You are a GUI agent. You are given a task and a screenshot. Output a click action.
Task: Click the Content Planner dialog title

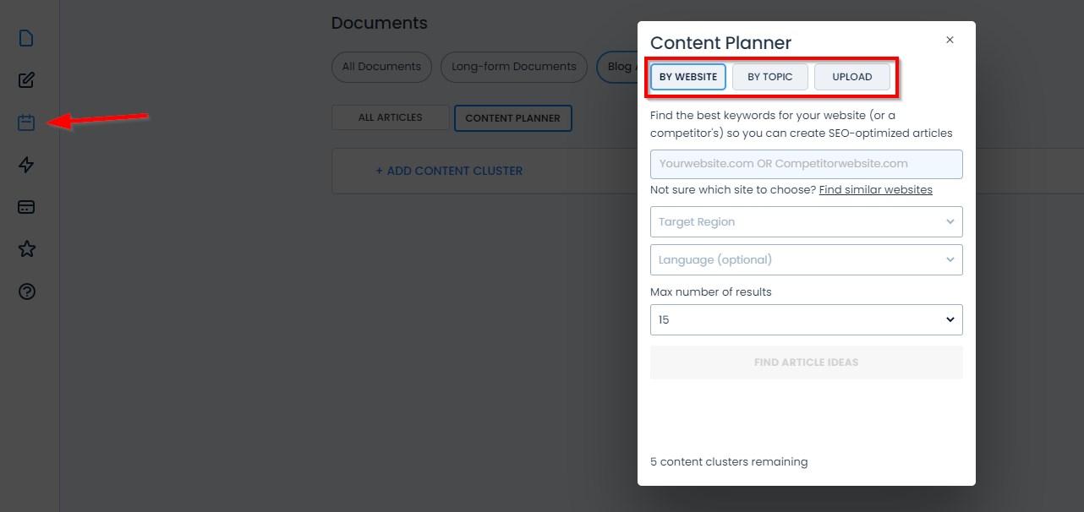[720, 43]
